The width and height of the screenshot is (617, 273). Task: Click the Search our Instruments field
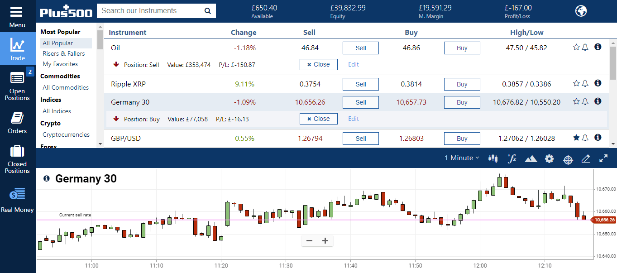tap(149, 11)
